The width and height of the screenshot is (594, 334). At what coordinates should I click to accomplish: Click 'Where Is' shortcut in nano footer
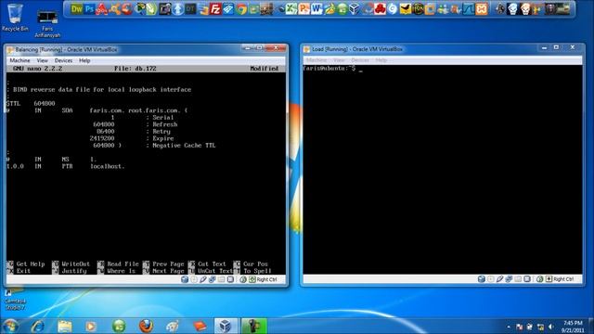(116, 271)
